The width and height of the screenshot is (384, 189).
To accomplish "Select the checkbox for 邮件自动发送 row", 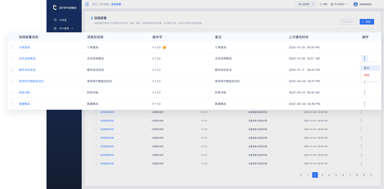I will 13,70.
